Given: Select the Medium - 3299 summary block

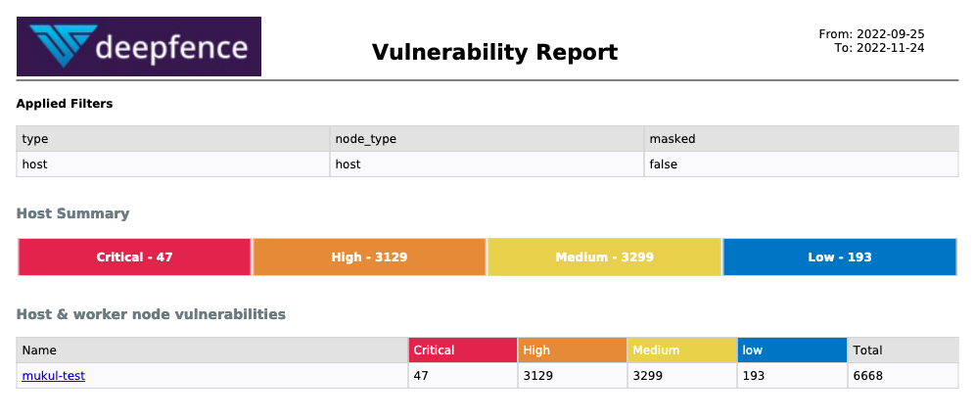Looking at the screenshot, I should click(x=604, y=257).
